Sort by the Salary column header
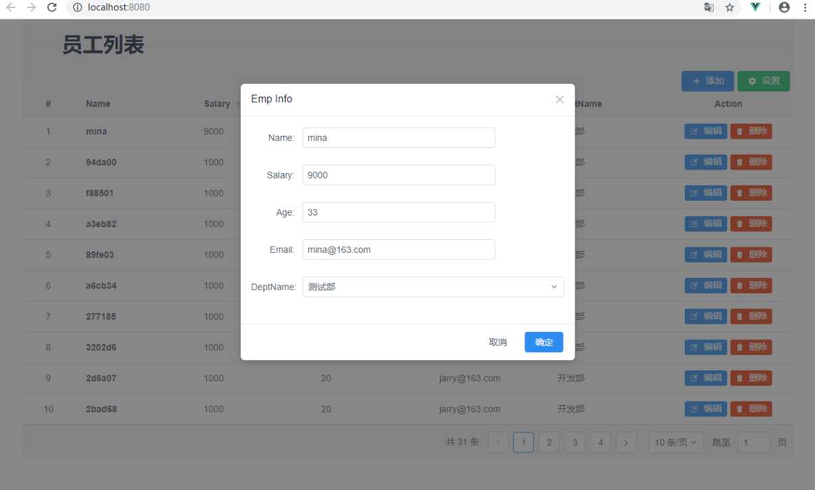The height and width of the screenshot is (490, 815). click(x=218, y=104)
